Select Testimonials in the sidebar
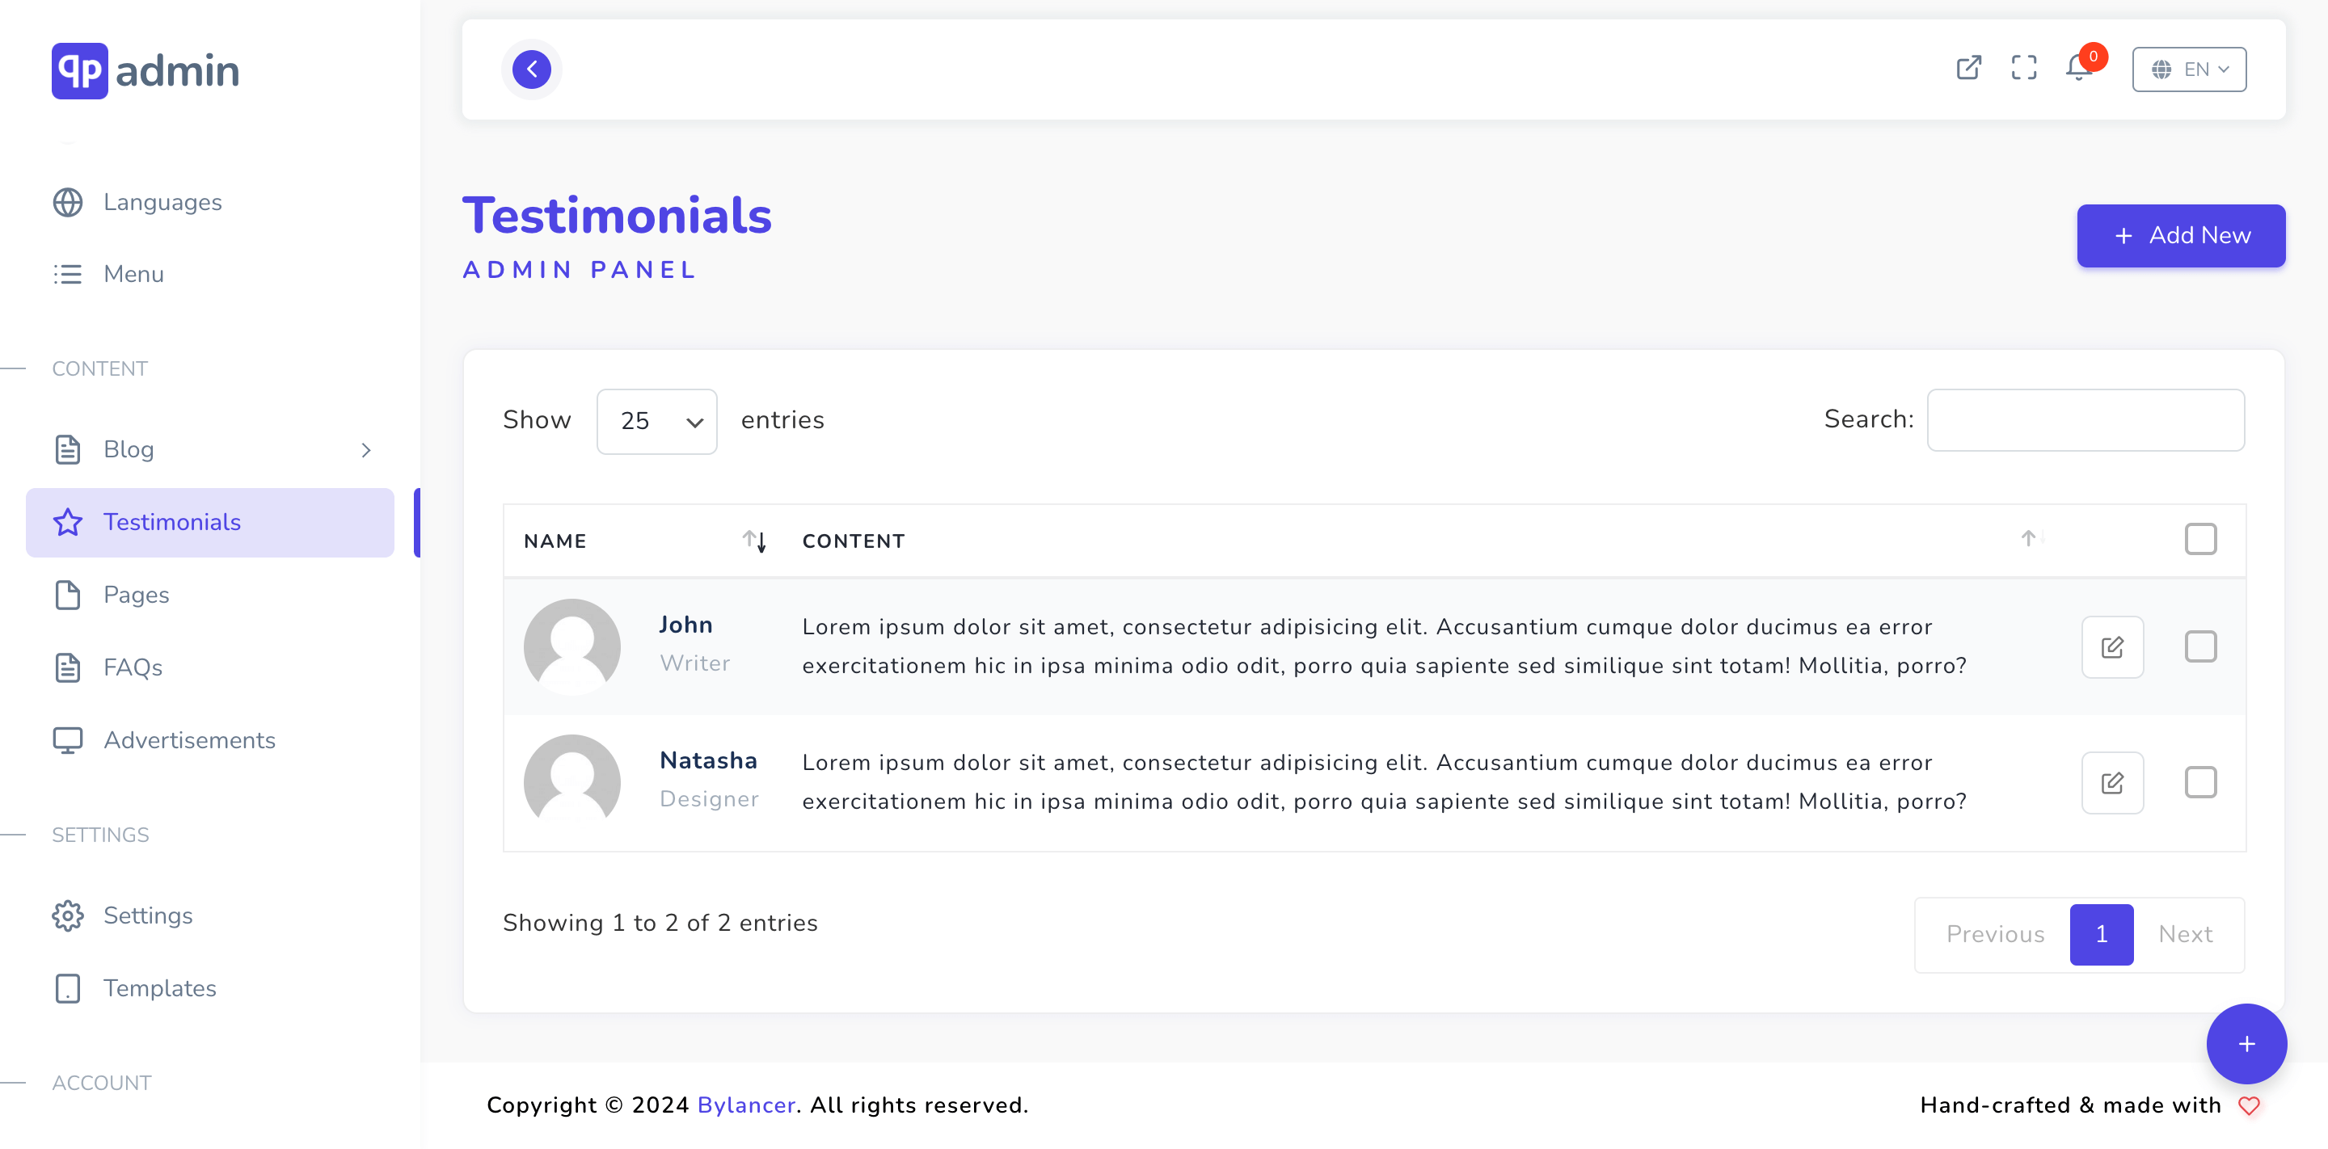Image resolution: width=2328 pixels, height=1149 pixels. coord(209,522)
